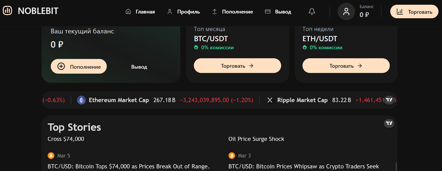This screenshot has height=171, width=442.
Task: Open the Bitcoin Tops $74,000 story
Action: click(x=128, y=167)
